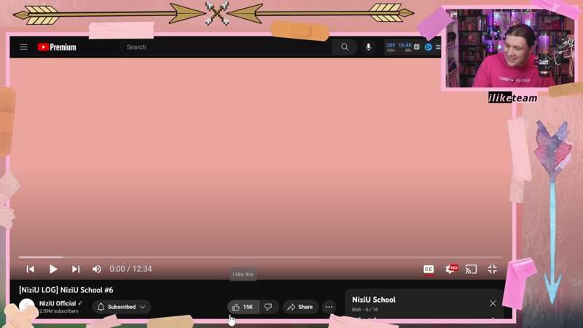Image resolution: width=583 pixels, height=328 pixels.
Task: Click the search magnifier button
Action: 345,47
